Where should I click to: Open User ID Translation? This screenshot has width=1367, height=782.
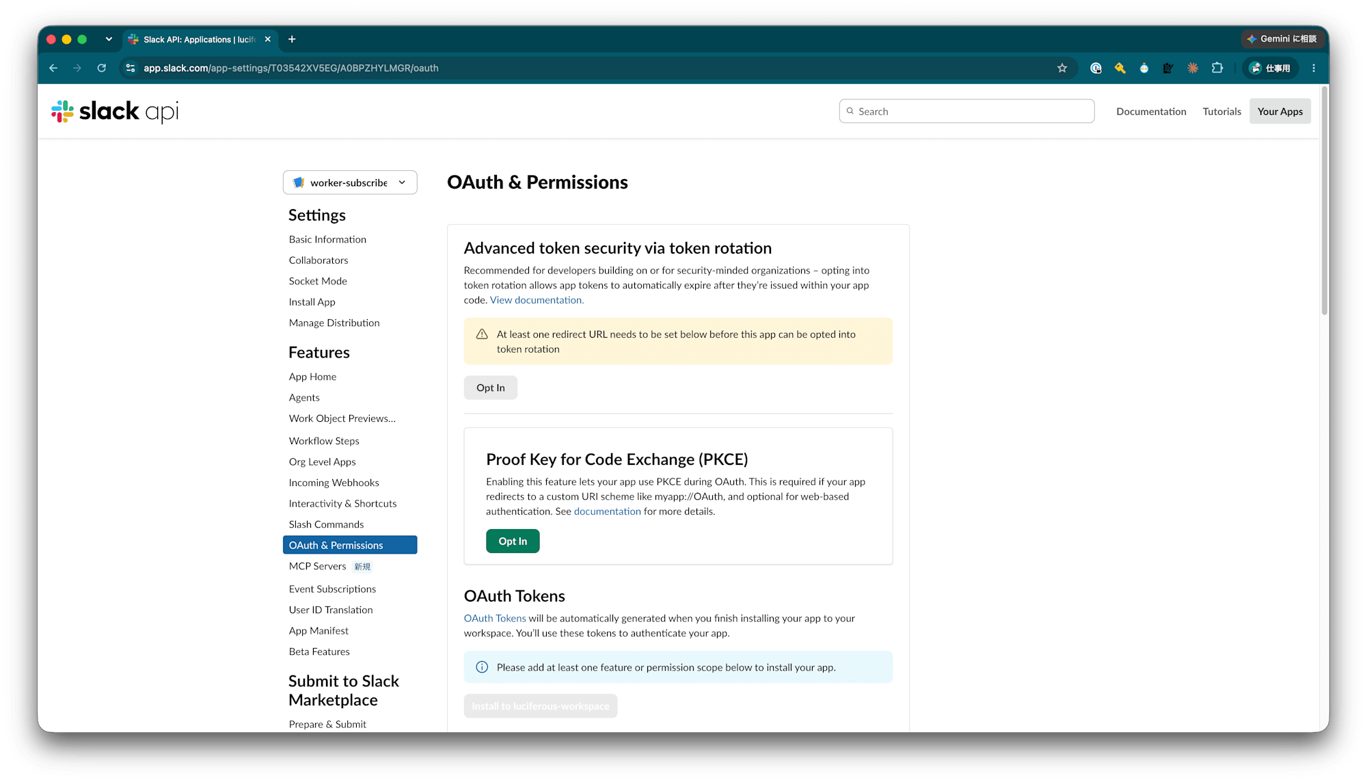click(331, 610)
